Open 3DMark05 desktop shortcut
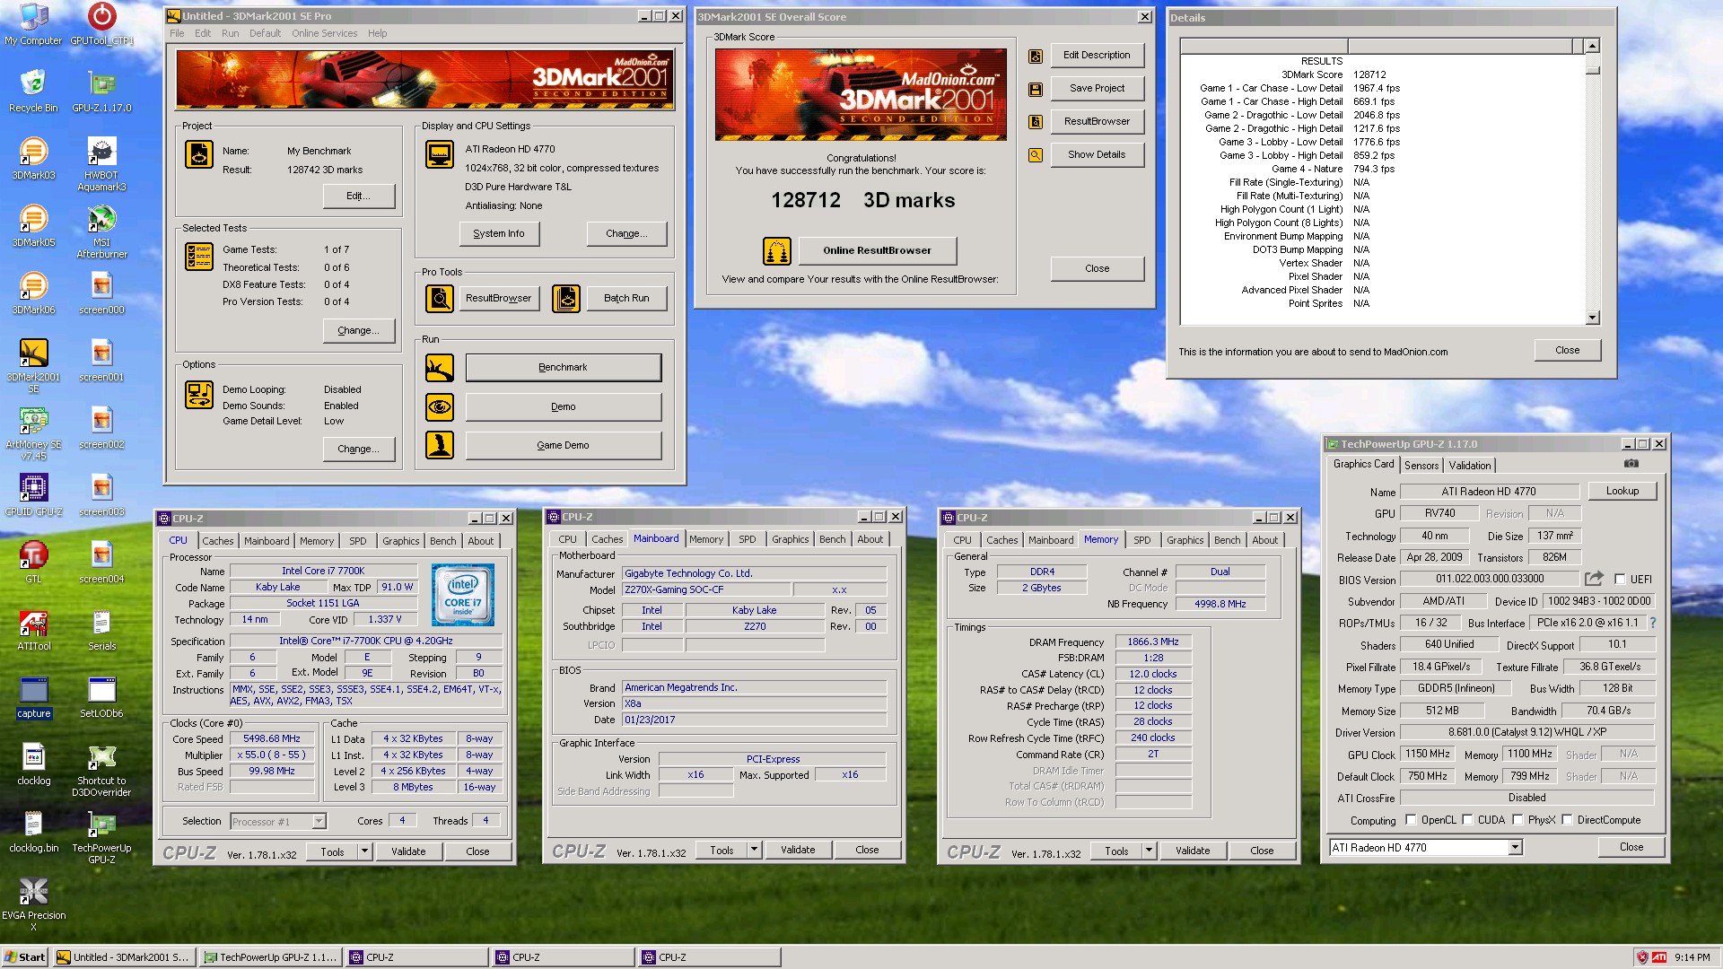Viewport: 1723px width, 969px height. pos(33,225)
